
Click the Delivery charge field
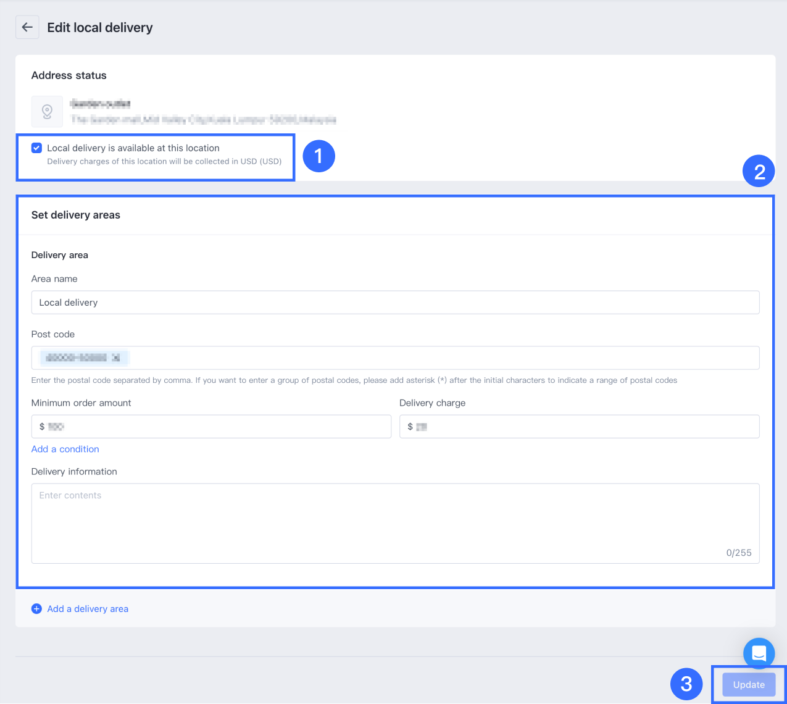tap(579, 426)
